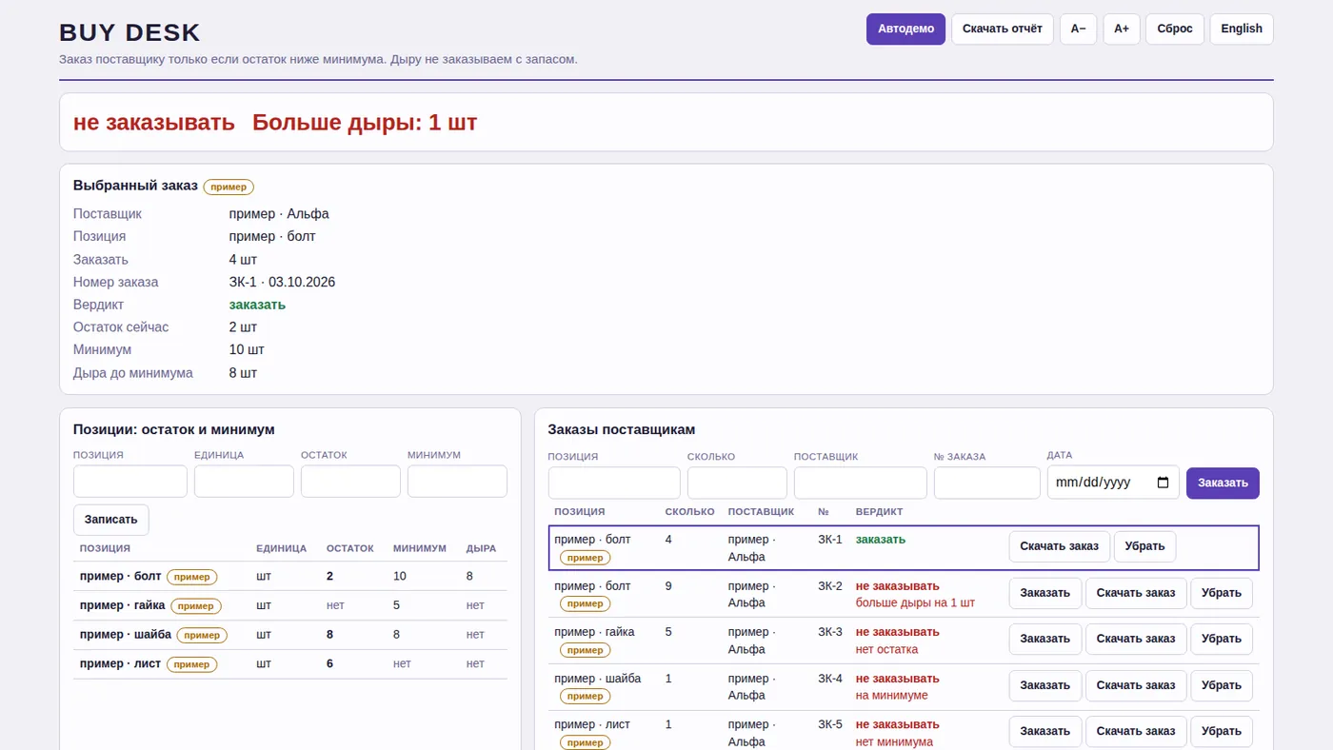1333x750 pixels.
Task: Remove the selected ЗК-1 order
Action: click(x=1145, y=546)
